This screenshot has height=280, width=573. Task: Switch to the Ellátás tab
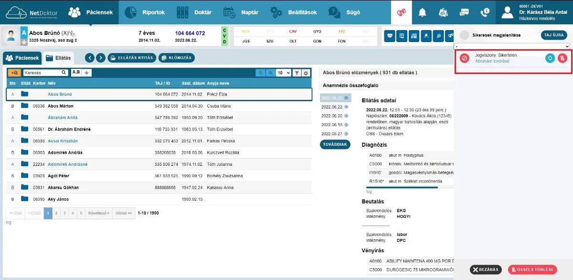pyautogui.click(x=58, y=58)
